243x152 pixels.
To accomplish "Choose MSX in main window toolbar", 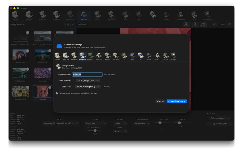I will coord(139,16).
